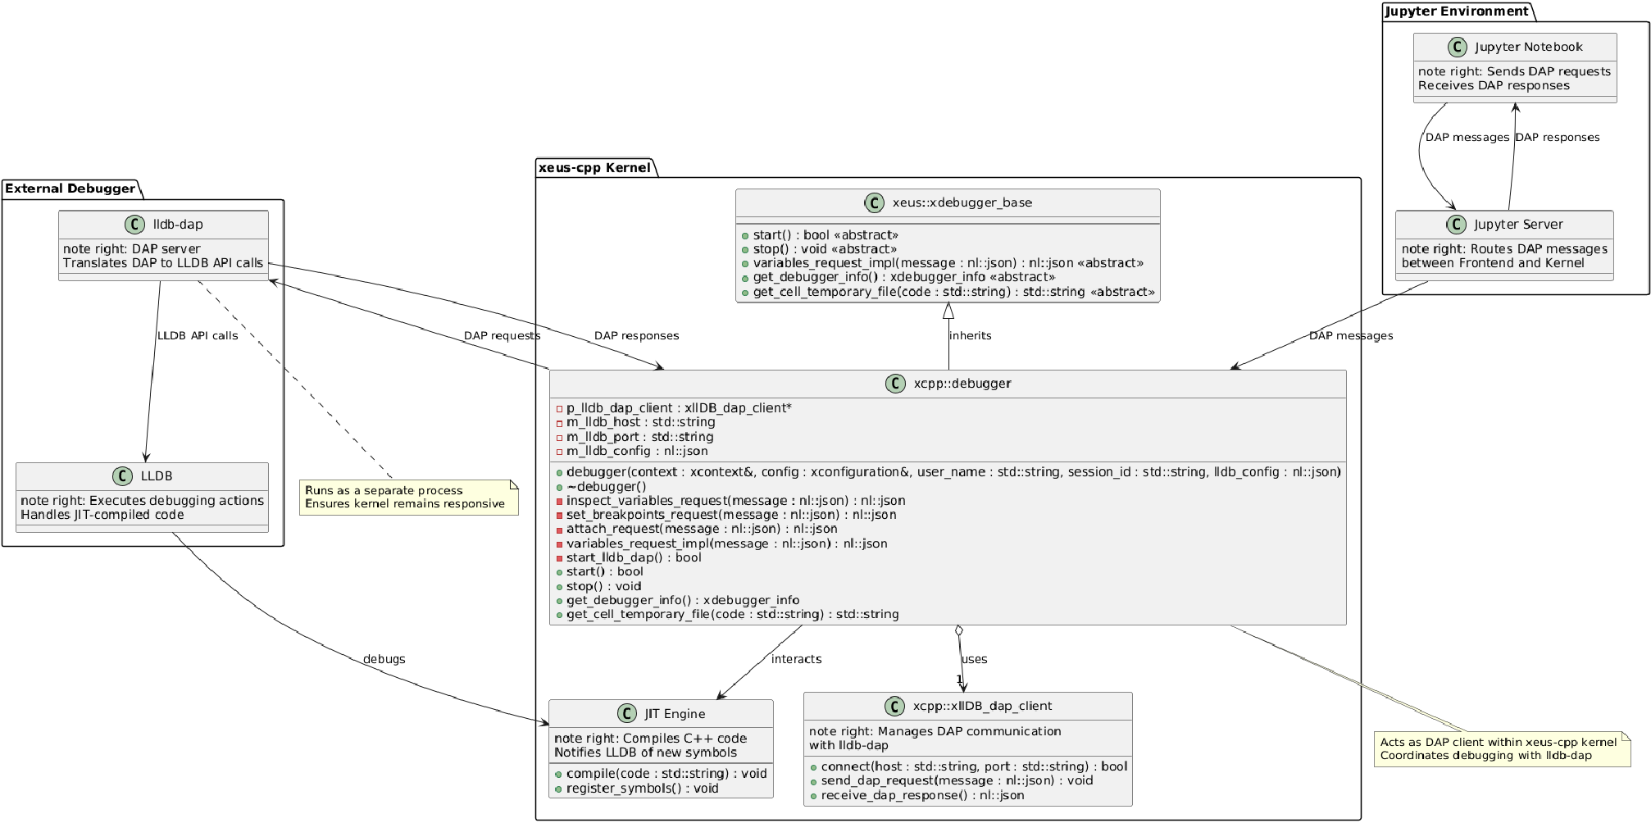Click the interacts arrow label
This screenshot has height=823, width=1651.
[x=796, y=659]
